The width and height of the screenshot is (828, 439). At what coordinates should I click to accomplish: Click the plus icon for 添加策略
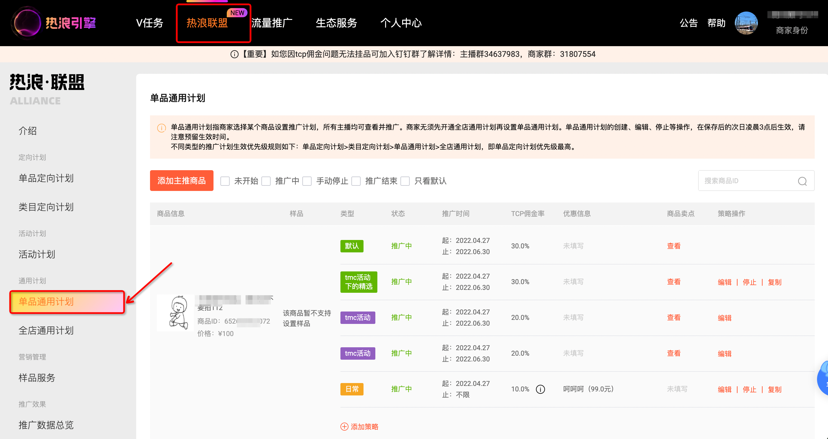[x=344, y=427]
